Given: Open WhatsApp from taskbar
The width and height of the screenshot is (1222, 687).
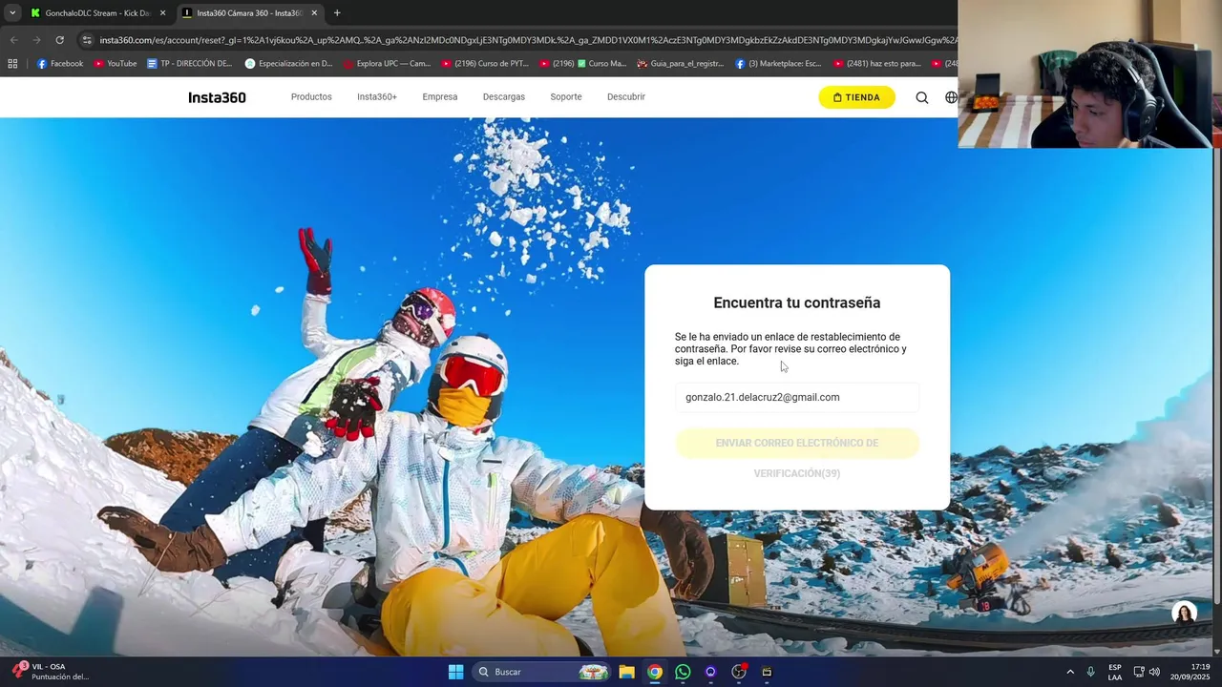Looking at the screenshot, I should pos(683,672).
